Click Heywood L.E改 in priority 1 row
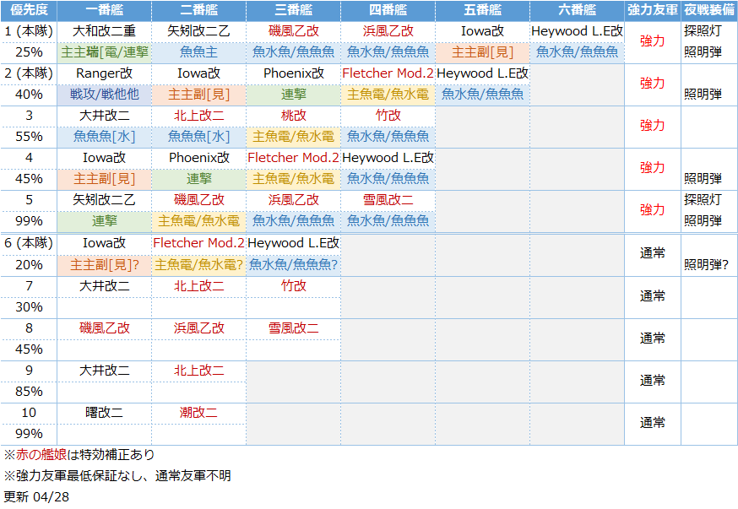This screenshot has width=738, height=509. point(577,31)
